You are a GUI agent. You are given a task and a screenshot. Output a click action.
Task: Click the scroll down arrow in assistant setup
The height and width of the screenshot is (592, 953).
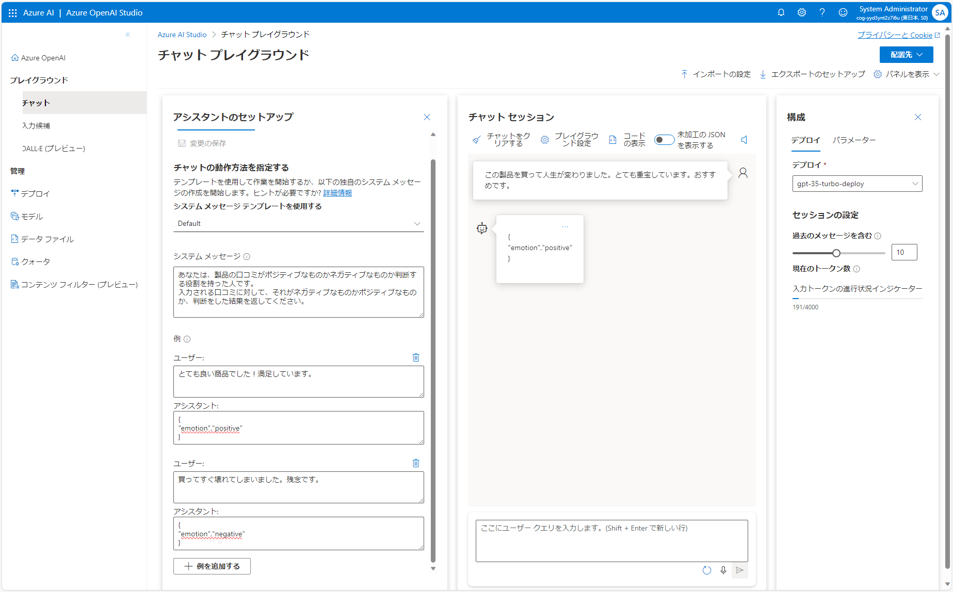pyautogui.click(x=433, y=569)
